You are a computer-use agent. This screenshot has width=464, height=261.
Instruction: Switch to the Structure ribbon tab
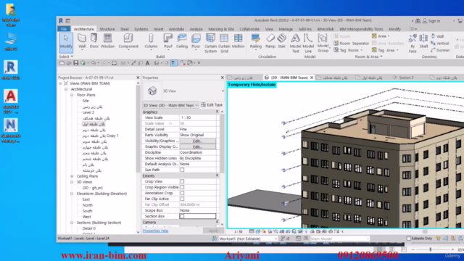click(x=107, y=29)
